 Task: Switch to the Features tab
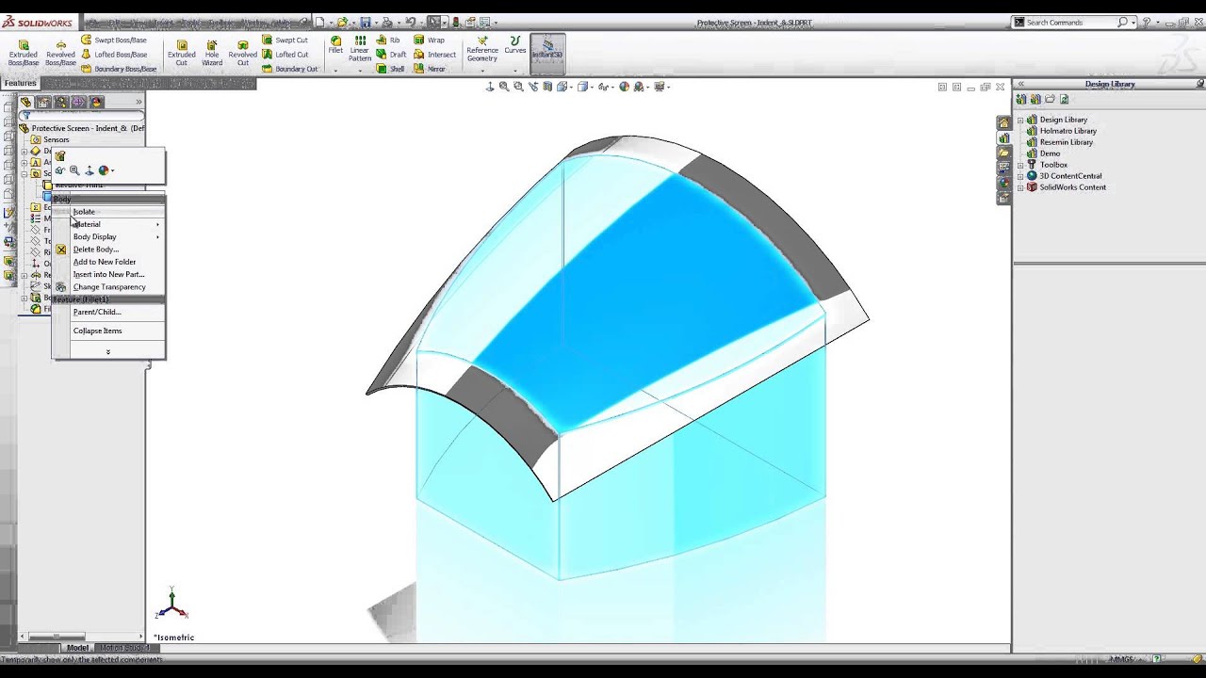click(x=20, y=83)
